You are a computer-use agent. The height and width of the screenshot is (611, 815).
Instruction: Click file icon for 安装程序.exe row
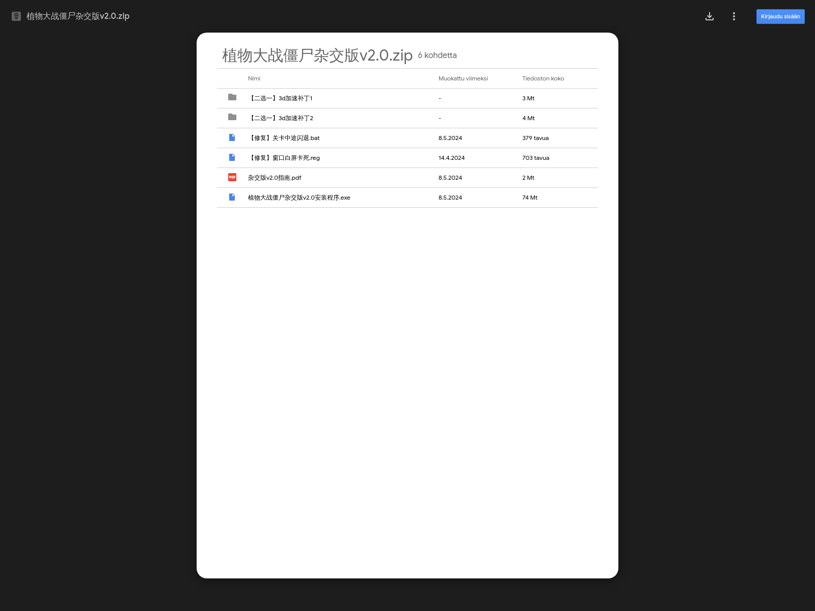tap(232, 197)
